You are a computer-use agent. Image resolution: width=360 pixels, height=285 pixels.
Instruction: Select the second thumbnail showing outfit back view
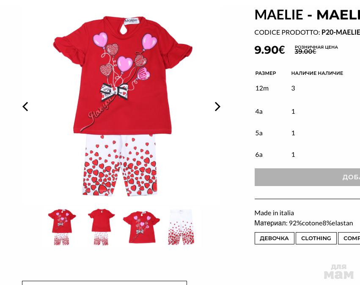(101, 227)
